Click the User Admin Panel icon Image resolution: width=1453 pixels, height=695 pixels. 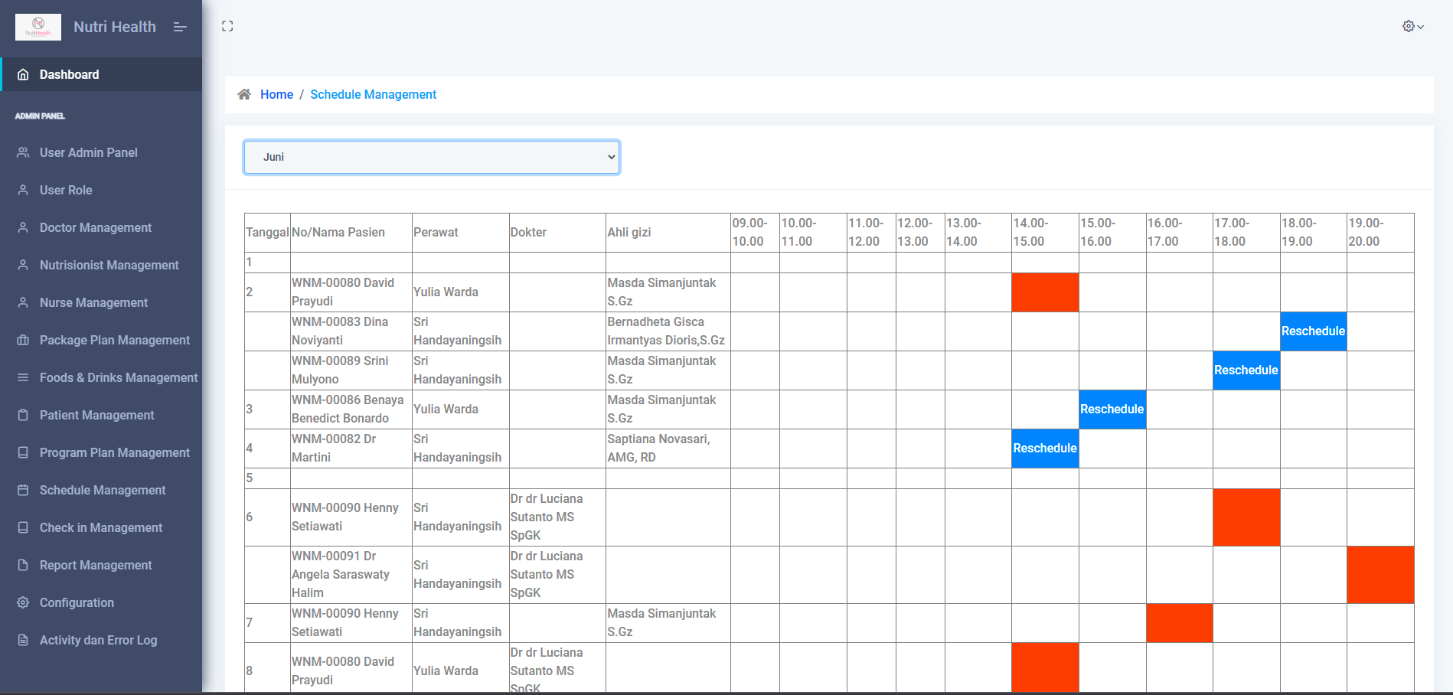pos(23,152)
